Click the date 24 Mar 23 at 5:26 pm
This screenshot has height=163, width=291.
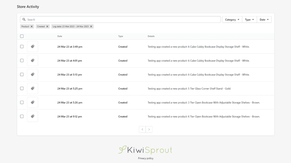[70, 102]
